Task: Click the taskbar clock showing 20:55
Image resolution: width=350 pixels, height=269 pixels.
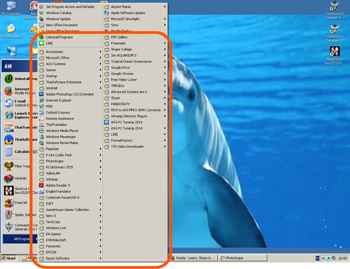Action: pyautogui.click(x=343, y=258)
